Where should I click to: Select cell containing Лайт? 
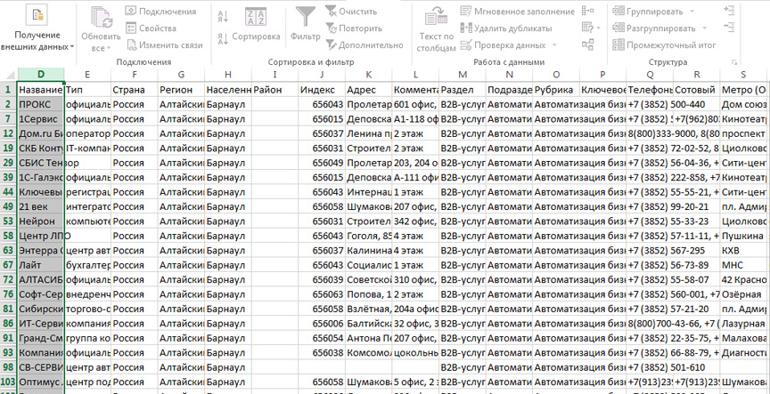[x=41, y=265]
